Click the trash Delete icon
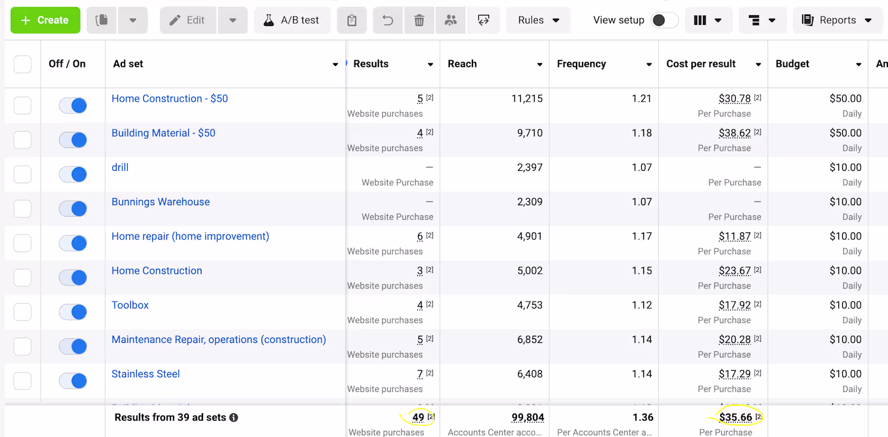This screenshot has height=437, width=888. pos(419,20)
